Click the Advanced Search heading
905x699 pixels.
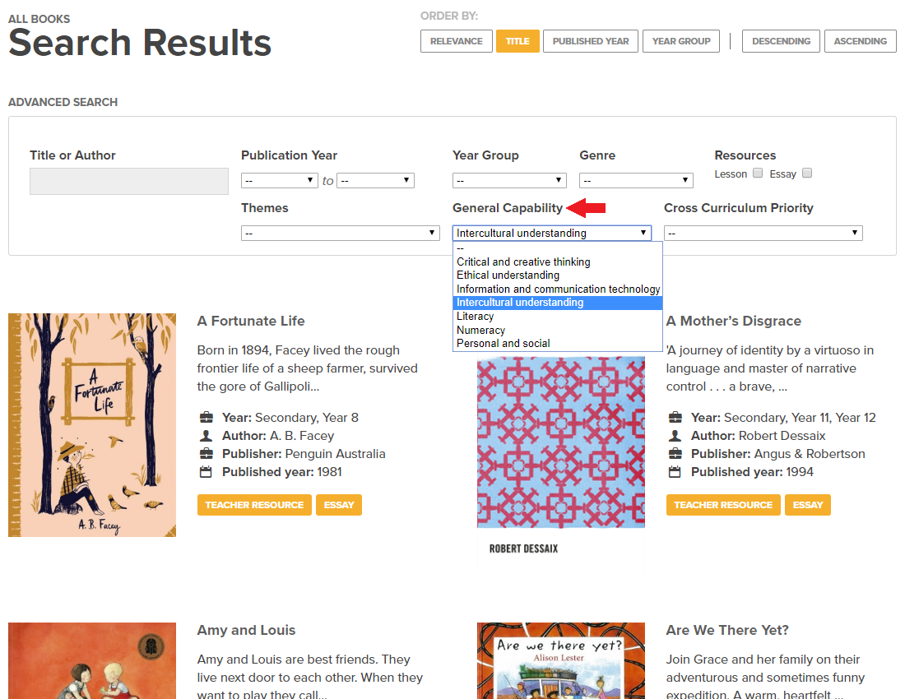click(x=63, y=102)
